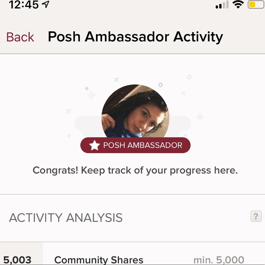
Task: Tap the location arrow beside the clock
Action: pos(45,5)
